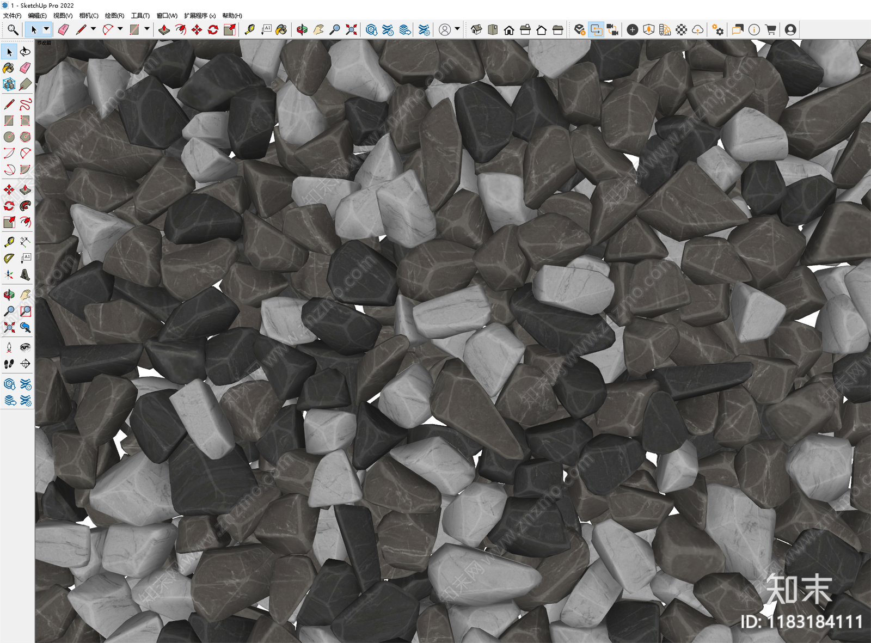Open the shopping cart icon
The height and width of the screenshot is (643, 871).
pyautogui.click(x=770, y=29)
